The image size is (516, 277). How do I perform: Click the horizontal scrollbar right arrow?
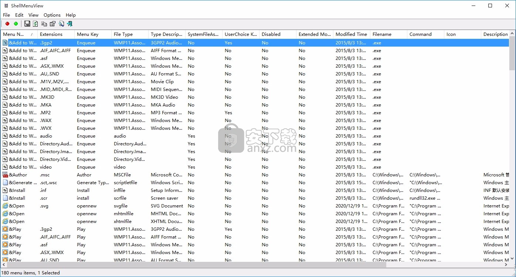click(x=506, y=265)
